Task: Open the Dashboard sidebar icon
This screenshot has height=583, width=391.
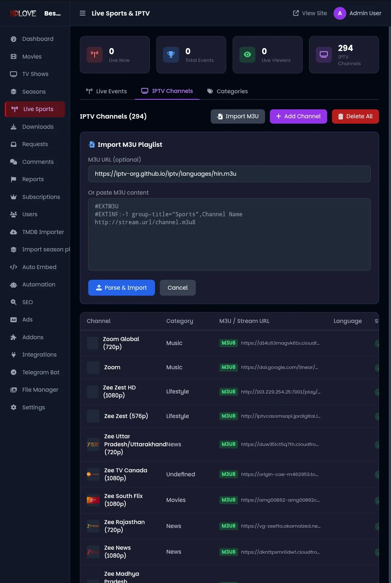Action: tap(13, 39)
